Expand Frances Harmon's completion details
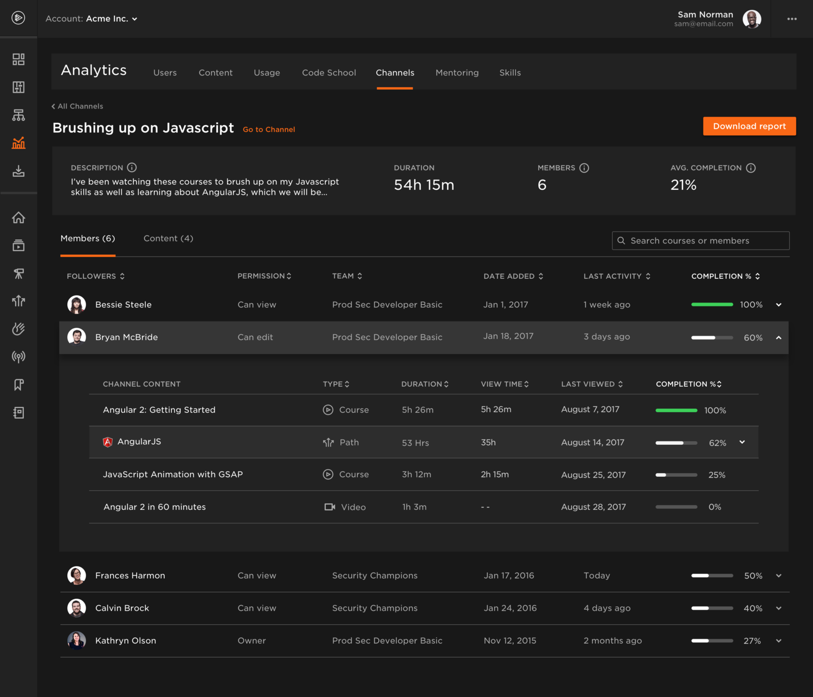The width and height of the screenshot is (813, 697). 779,575
